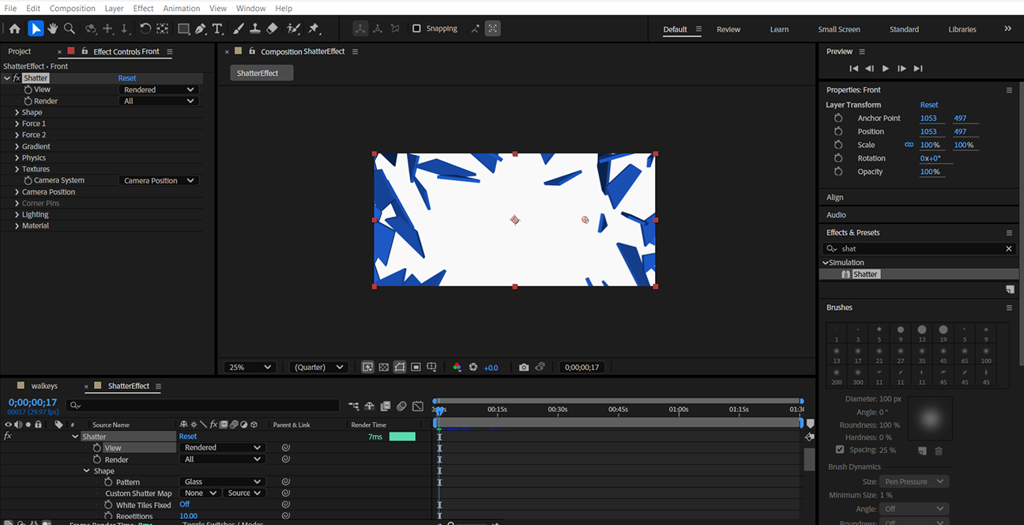Toggle the transparency grid in the Composition panel
Viewport: 1024px width, 525px height.
pyautogui.click(x=383, y=367)
